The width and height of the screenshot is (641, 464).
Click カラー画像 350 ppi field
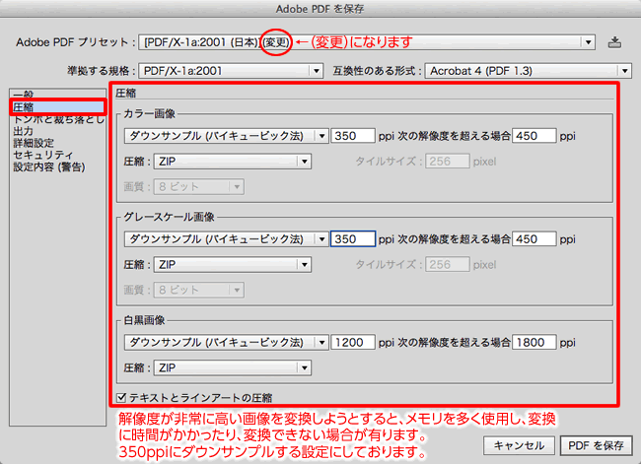pyautogui.click(x=353, y=136)
